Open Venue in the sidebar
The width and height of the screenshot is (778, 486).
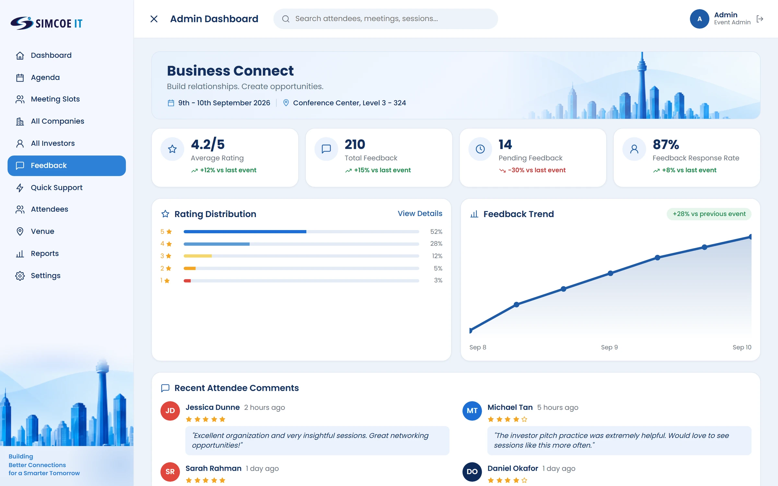pyautogui.click(x=66, y=231)
